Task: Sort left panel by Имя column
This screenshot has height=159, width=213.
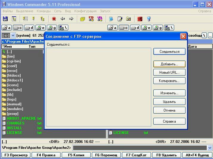Action: click(x=15, y=47)
